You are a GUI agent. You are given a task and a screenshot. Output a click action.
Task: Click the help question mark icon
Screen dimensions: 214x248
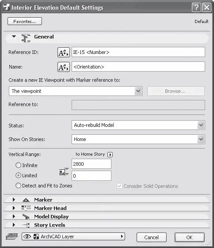click(x=196, y=7)
